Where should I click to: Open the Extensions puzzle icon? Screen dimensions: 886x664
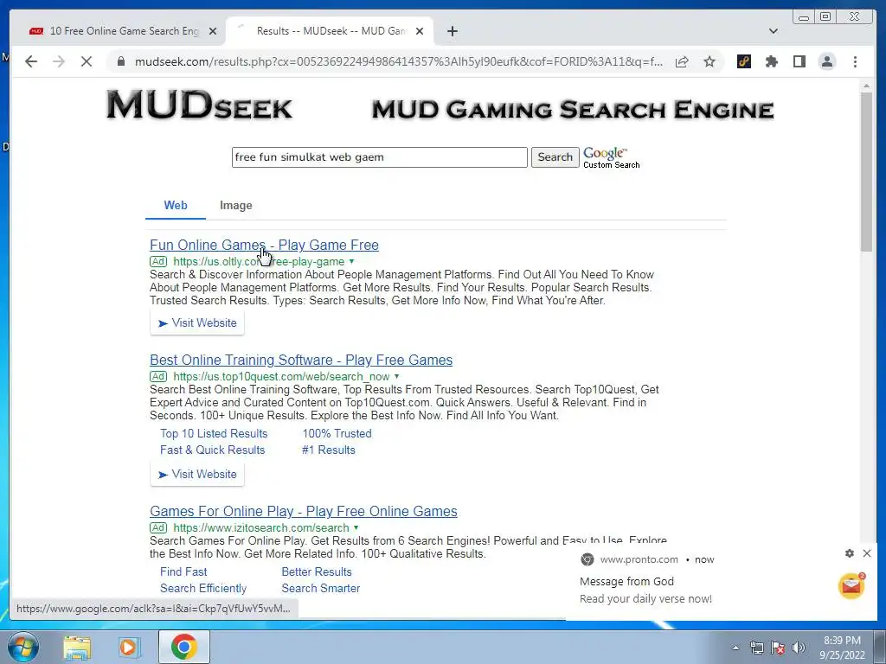tap(771, 61)
